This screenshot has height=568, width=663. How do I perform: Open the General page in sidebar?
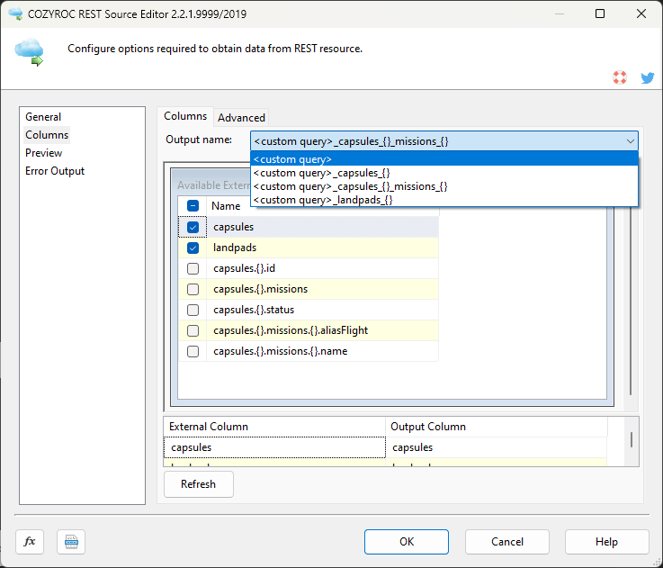point(43,117)
